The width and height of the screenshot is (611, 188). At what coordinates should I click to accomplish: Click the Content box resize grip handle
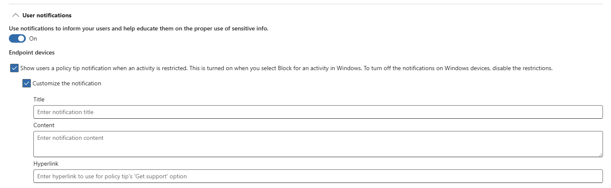click(x=600, y=155)
